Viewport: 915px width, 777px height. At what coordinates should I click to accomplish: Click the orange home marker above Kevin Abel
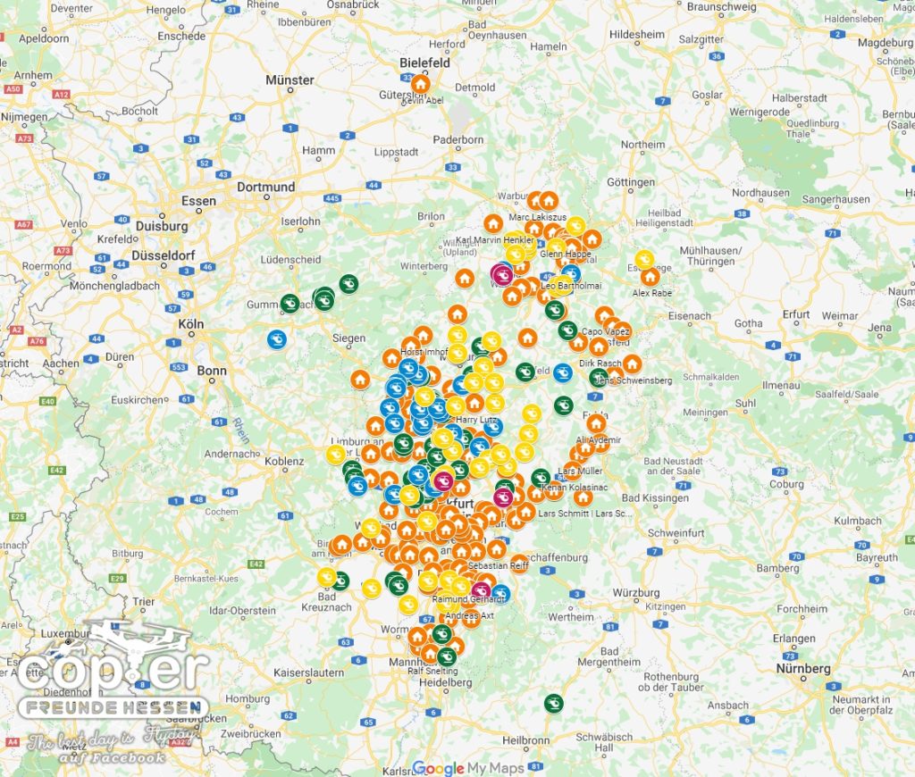coord(420,83)
